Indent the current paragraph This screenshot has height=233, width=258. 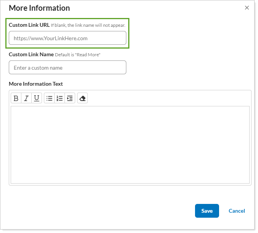point(70,98)
